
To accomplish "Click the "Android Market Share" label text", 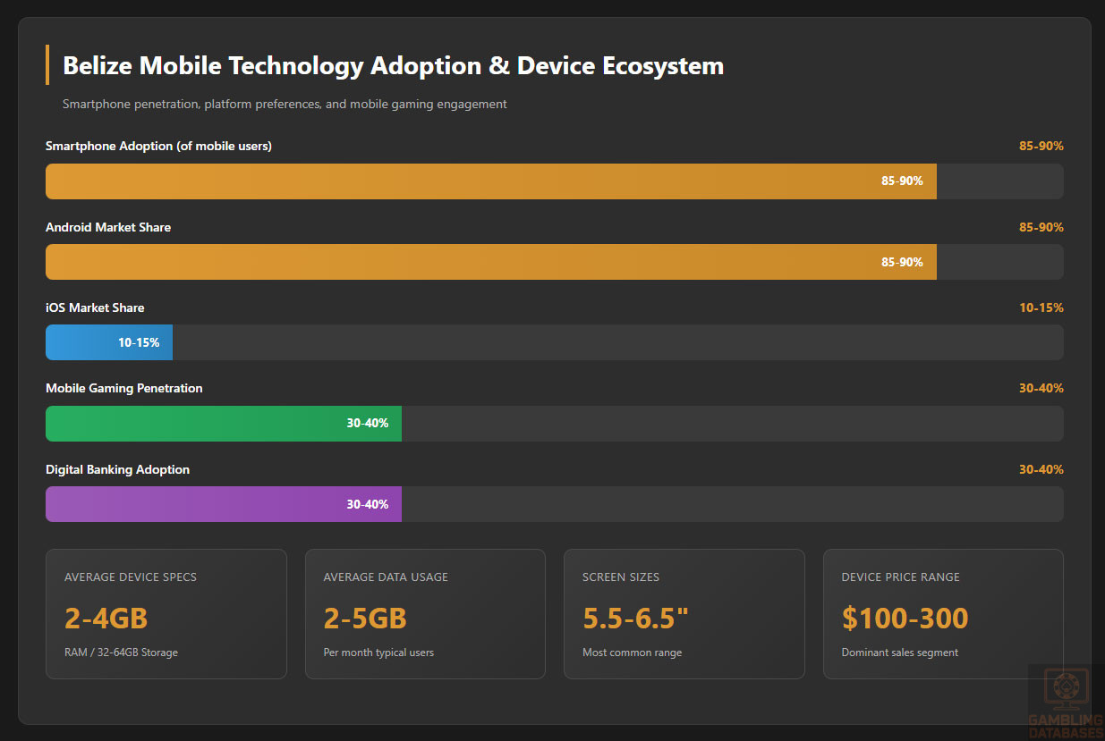I will [108, 227].
